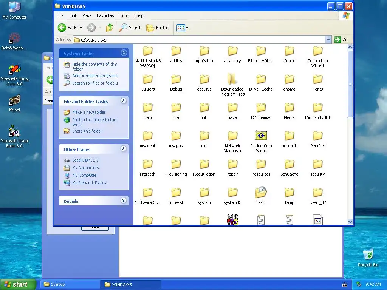Select the java folder icon
The image size is (387, 290).
(x=232, y=108)
